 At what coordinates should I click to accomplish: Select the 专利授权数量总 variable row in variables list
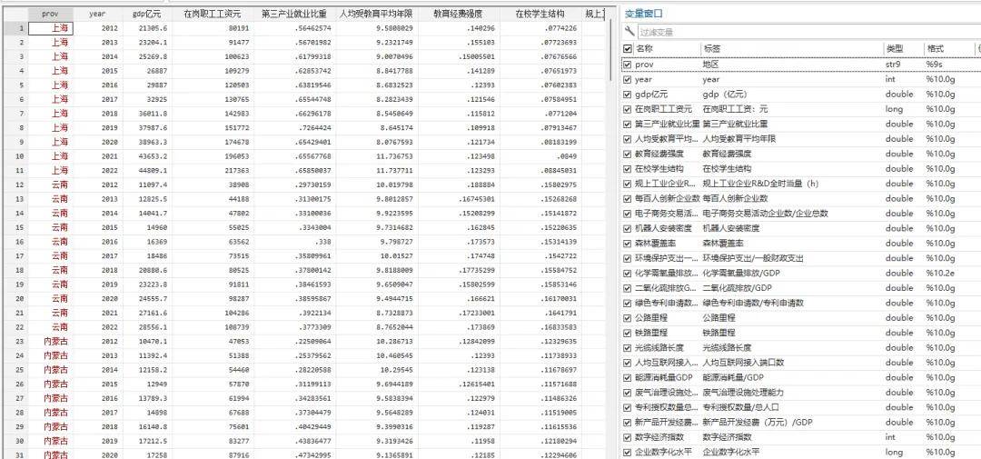tap(801, 408)
